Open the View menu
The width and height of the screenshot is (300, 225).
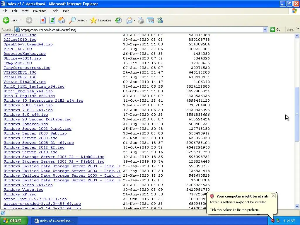(x=25, y=11)
